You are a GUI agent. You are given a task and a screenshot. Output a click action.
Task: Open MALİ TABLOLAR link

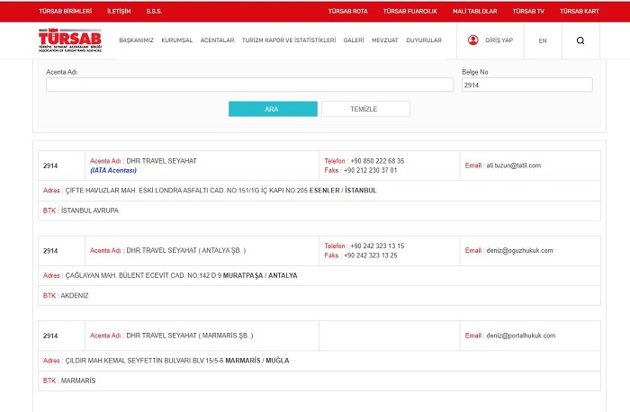[x=475, y=11]
